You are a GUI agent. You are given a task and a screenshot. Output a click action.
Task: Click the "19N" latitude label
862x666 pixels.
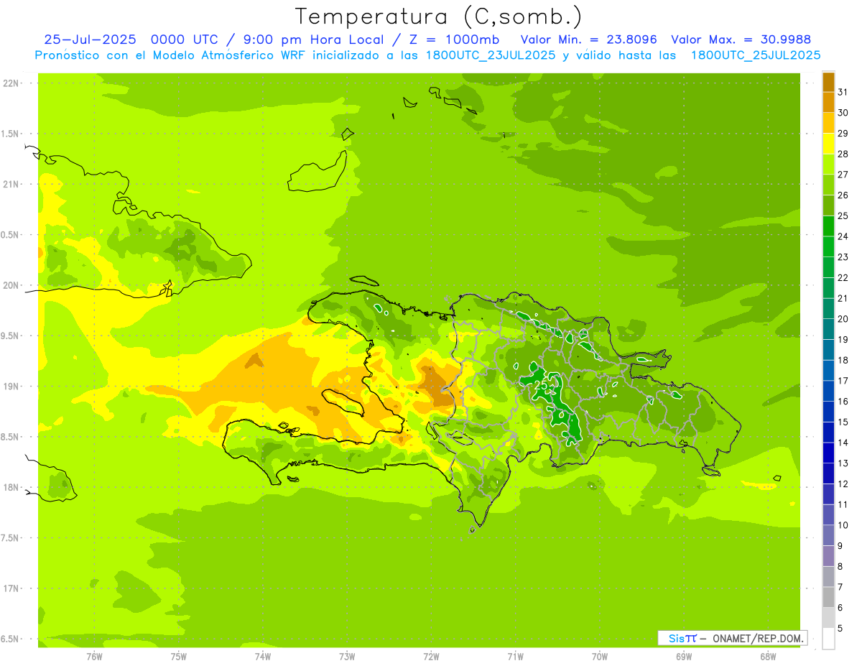pos(11,387)
